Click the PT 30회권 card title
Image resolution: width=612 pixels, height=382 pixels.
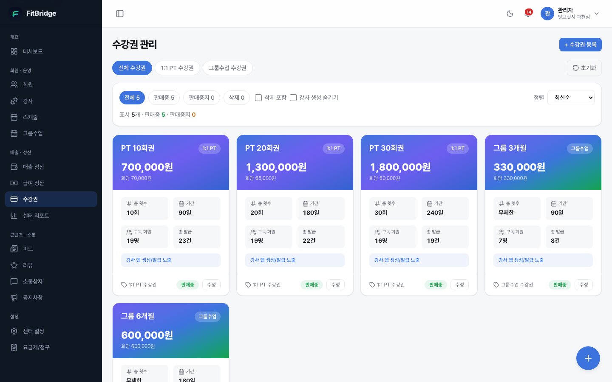386,148
